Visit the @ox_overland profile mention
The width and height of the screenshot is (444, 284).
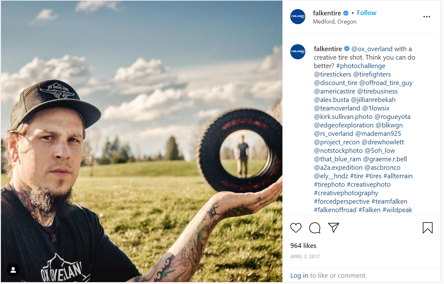tap(372, 49)
